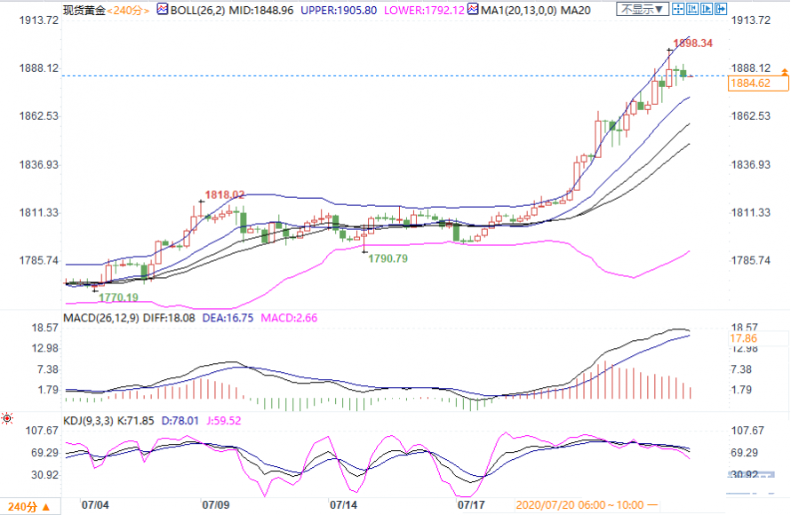Click the shrink chart scale icon
The image size is (791, 515).
(692, 9)
